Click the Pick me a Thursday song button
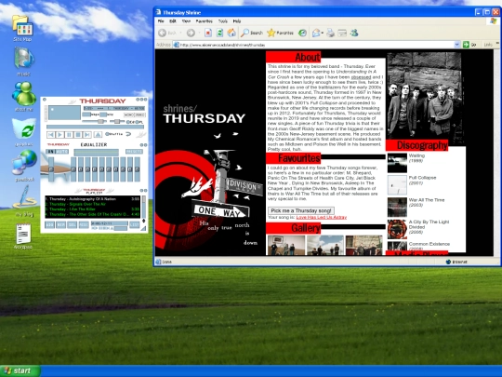The width and height of the screenshot is (502, 377). (301, 210)
